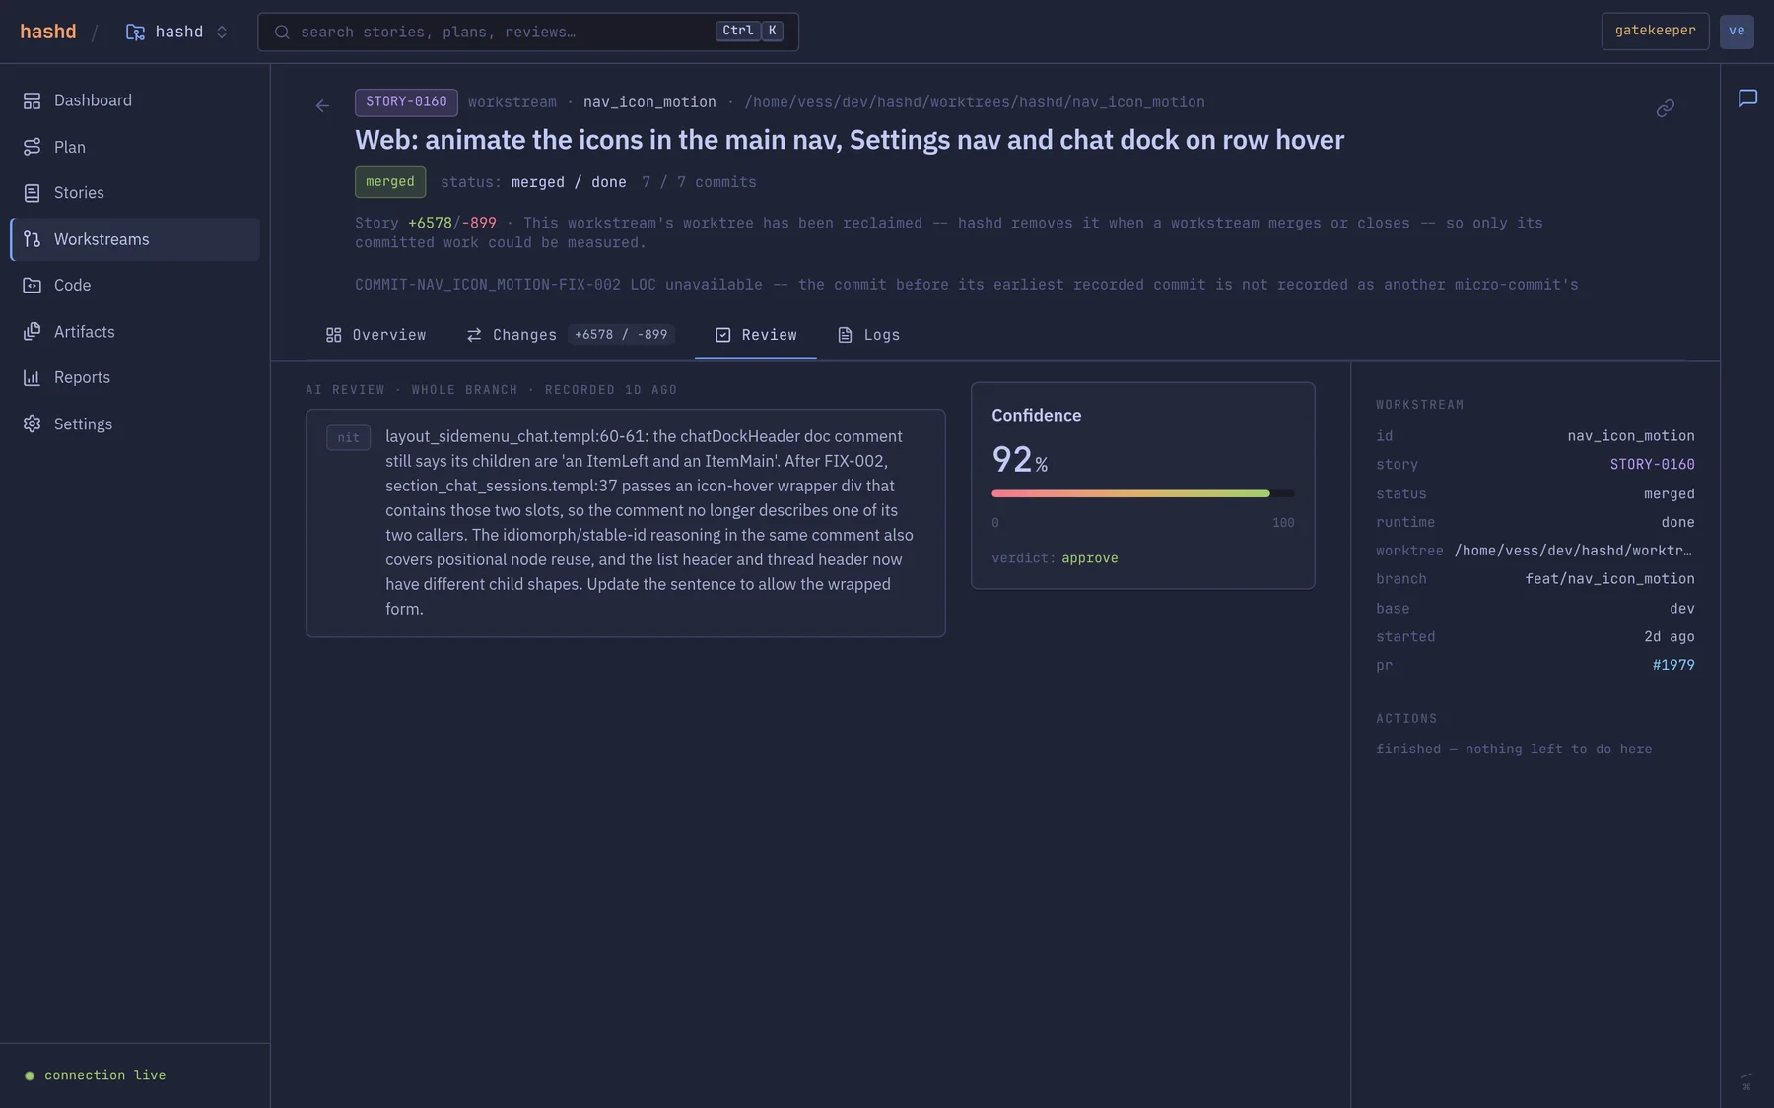Screen dimensions: 1774x1108
Task: Click the nav_icon_motion id value
Action: 1631,436
